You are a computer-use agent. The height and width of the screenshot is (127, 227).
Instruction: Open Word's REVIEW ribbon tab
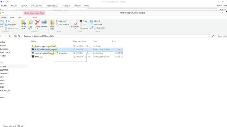point(77,6)
